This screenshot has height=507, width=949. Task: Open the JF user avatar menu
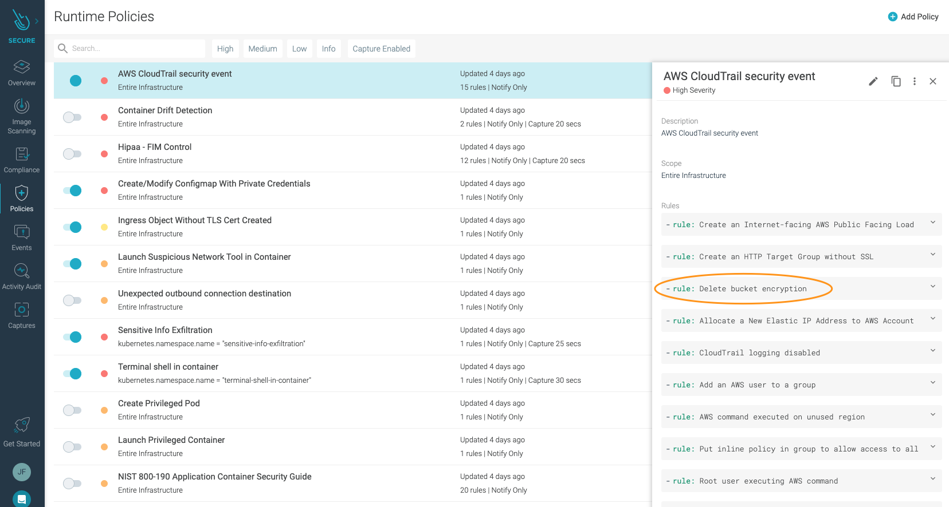(22, 472)
